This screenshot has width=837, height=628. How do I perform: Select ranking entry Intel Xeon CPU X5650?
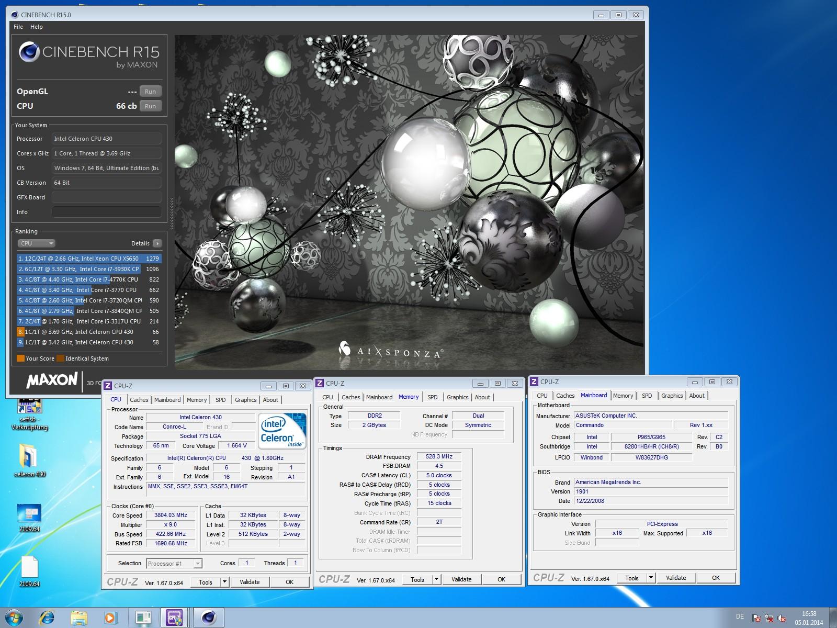(89, 259)
